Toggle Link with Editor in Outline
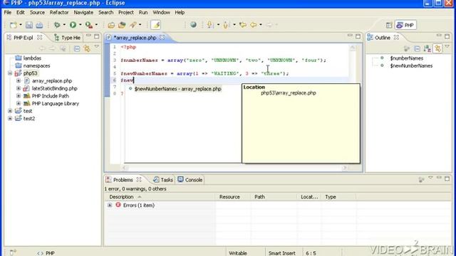The height and width of the screenshot is (256, 456). 437,48
